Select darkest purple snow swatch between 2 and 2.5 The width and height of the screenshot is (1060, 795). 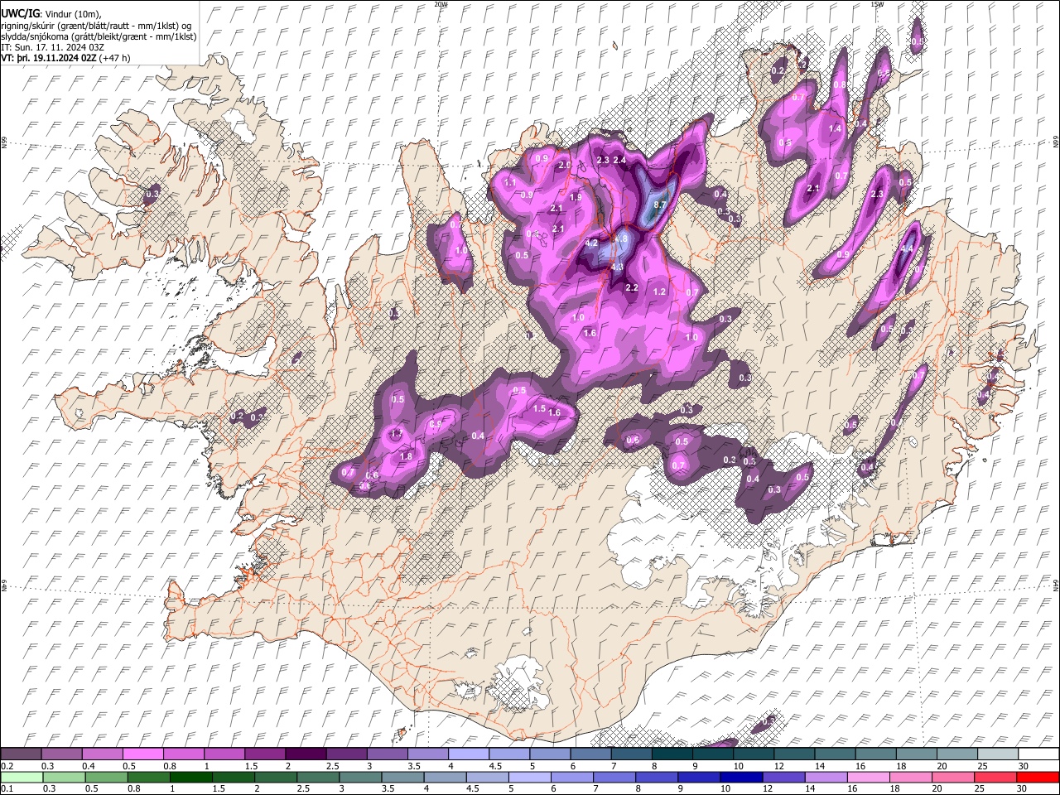point(305,754)
